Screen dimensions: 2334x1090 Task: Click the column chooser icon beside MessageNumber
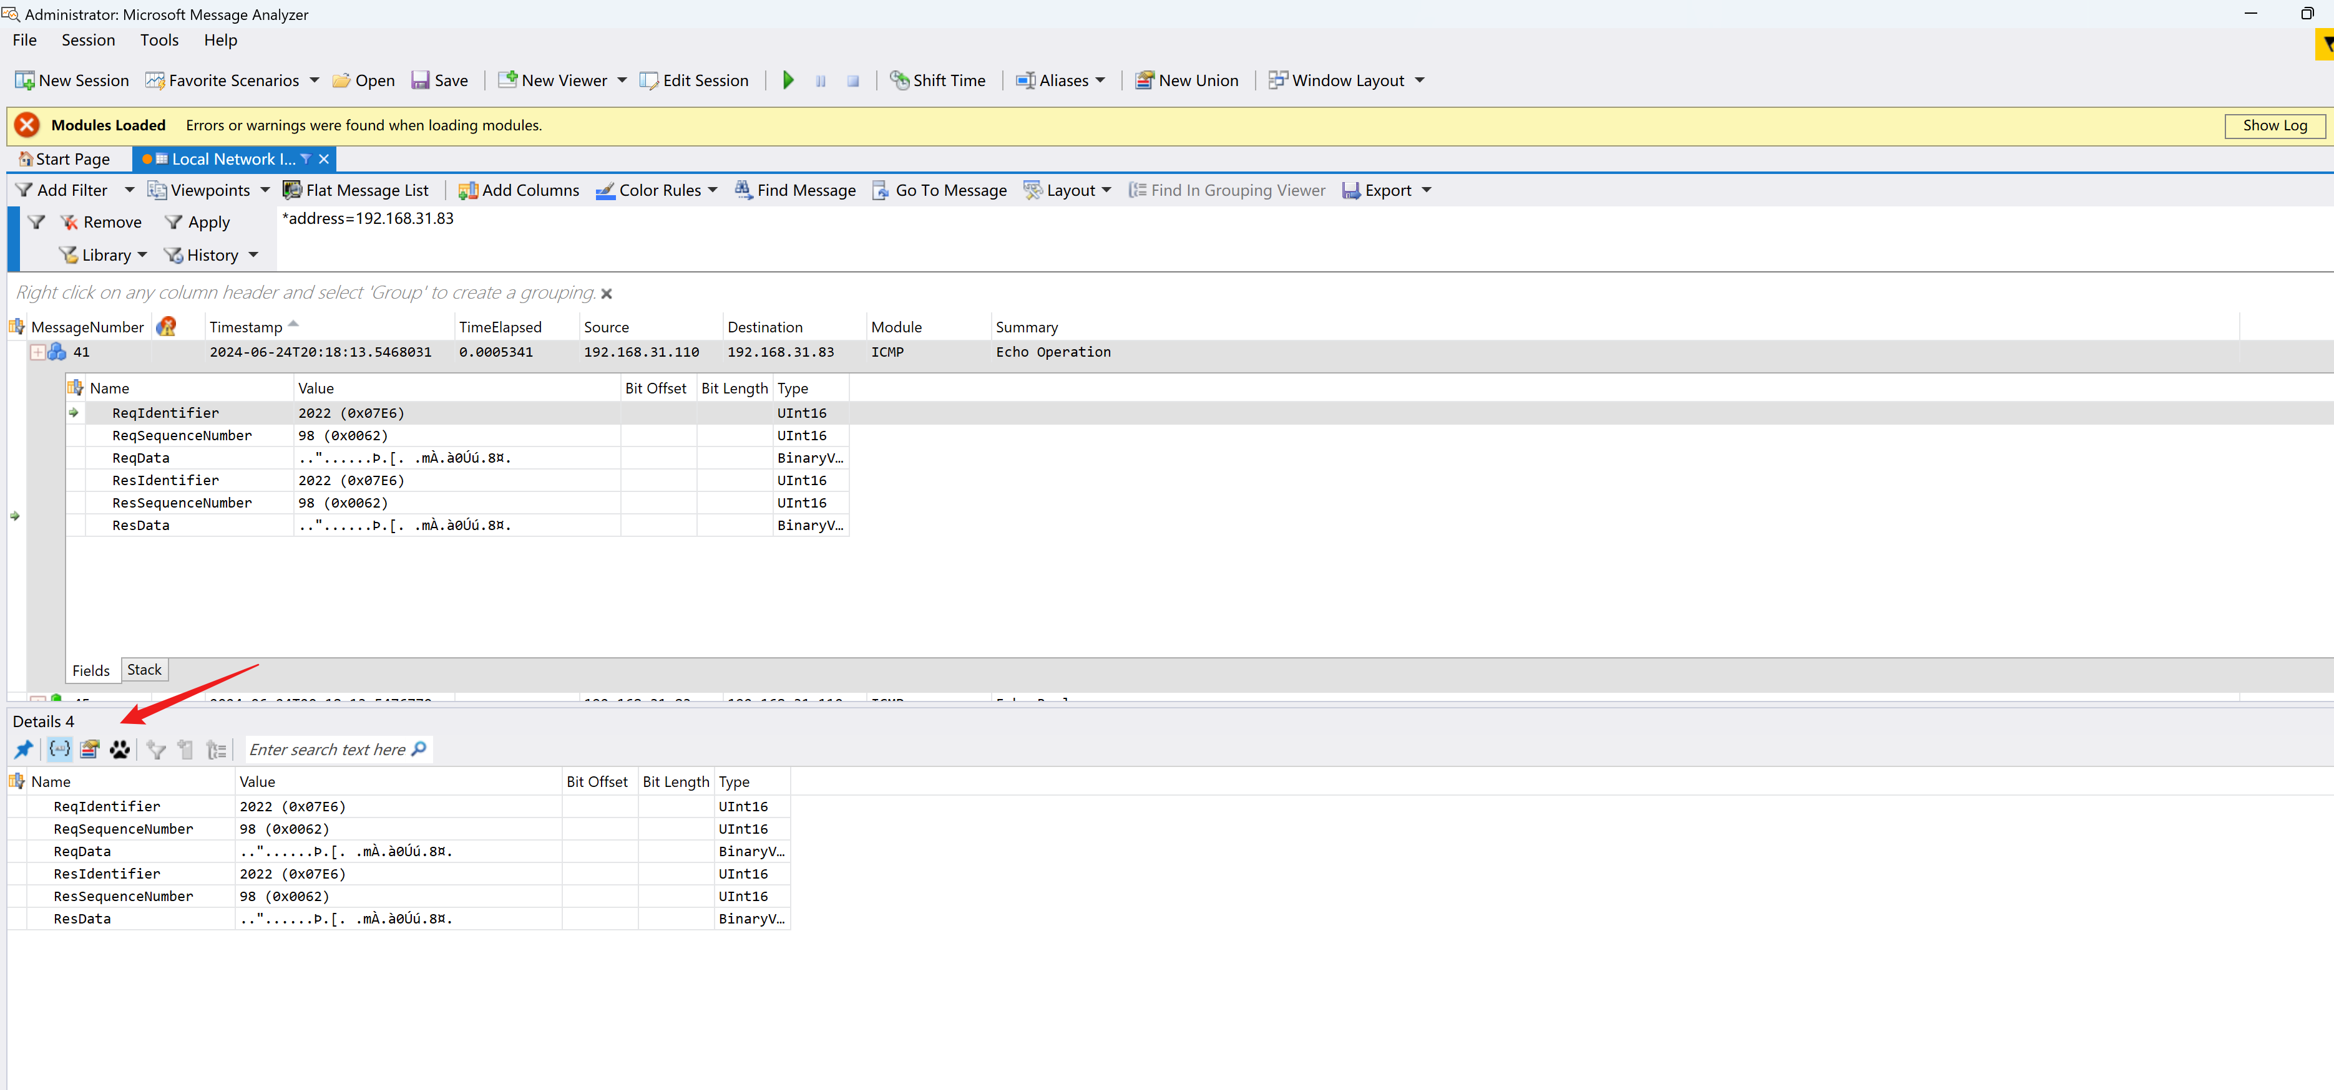pyautogui.click(x=16, y=327)
